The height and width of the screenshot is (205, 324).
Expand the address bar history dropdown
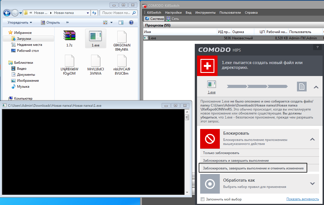[88, 13]
